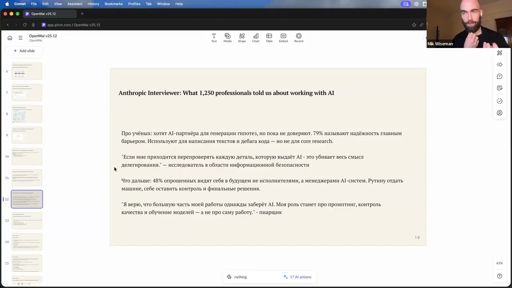Open the 61% zoom level control
Viewport: 512px width, 288px height.
pyautogui.click(x=500, y=263)
